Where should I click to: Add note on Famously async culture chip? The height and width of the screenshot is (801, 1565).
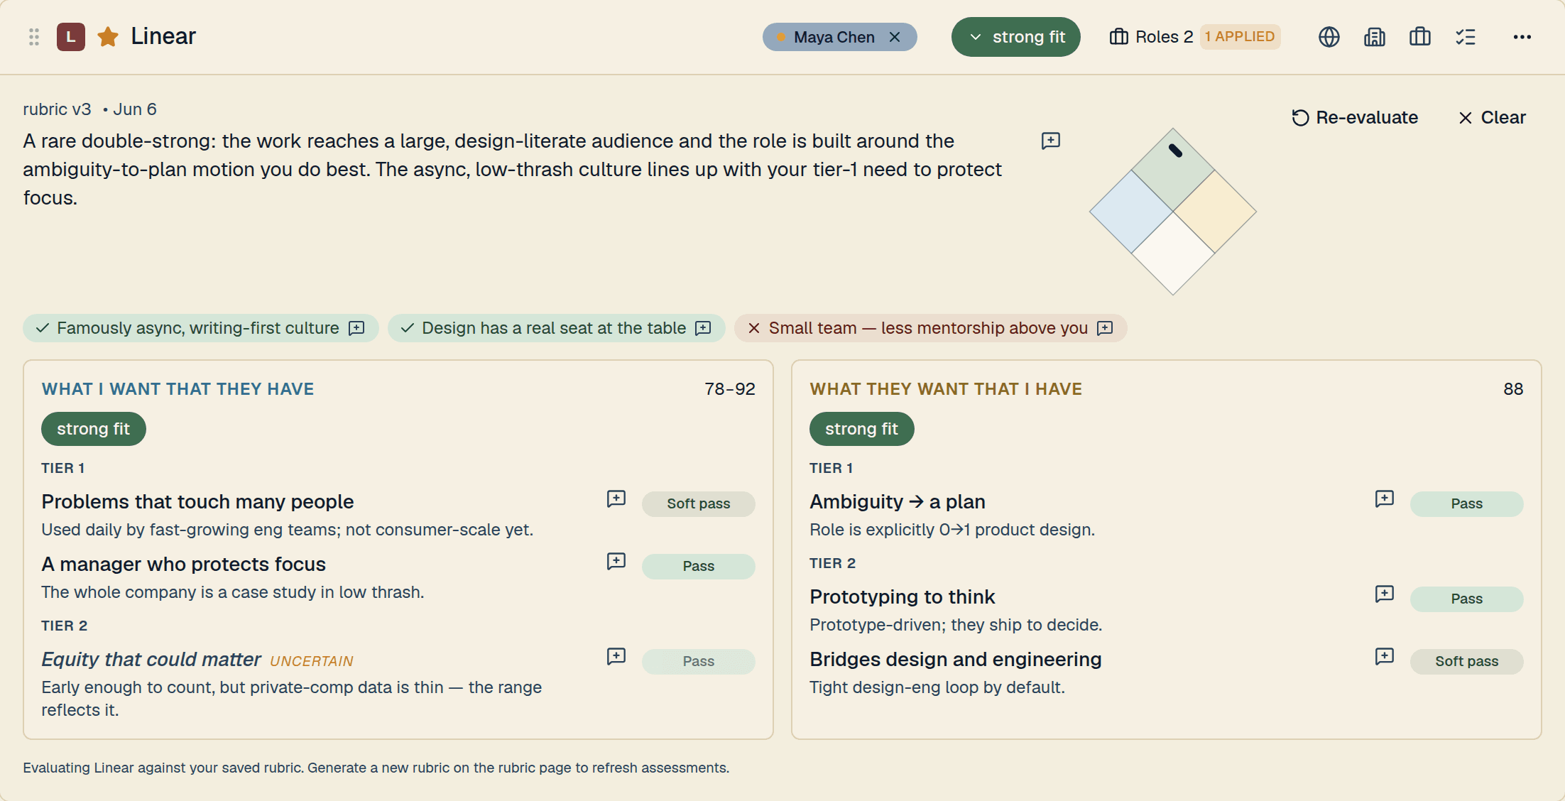click(356, 328)
